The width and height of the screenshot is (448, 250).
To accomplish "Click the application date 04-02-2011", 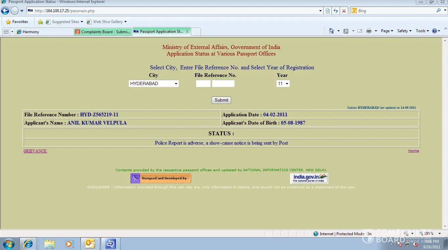I will pos(275,115).
